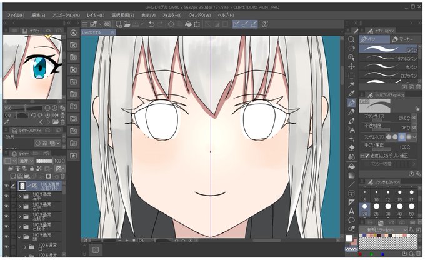This screenshot has height=260, width=425.
Task: Hide the 左右対称 layer
Action: pos(6,186)
